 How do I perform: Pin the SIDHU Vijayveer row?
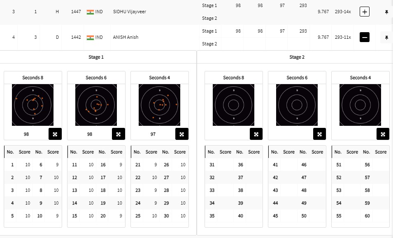pyautogui.click(x=386, y=12)
